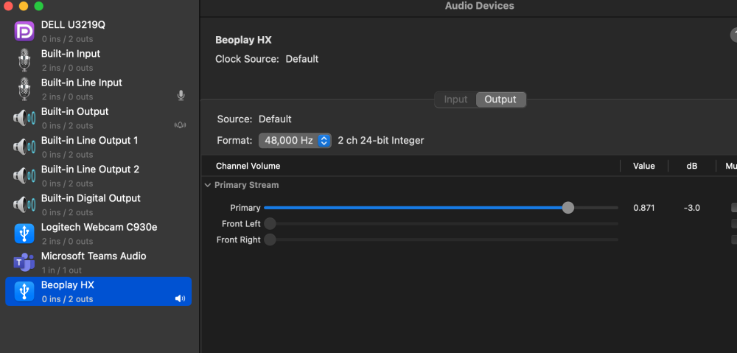The height and width of the screenshot is (353, 737).
Task: Open the 48,000 Hz format dropdown
Action: coord(295,141)
